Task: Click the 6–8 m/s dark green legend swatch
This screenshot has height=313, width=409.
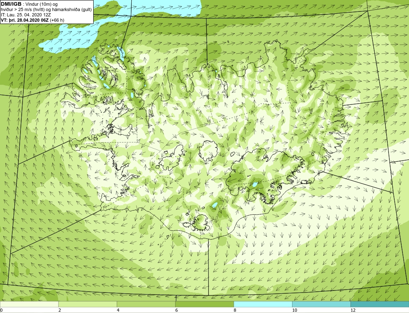Action: [x=204, y=304]
